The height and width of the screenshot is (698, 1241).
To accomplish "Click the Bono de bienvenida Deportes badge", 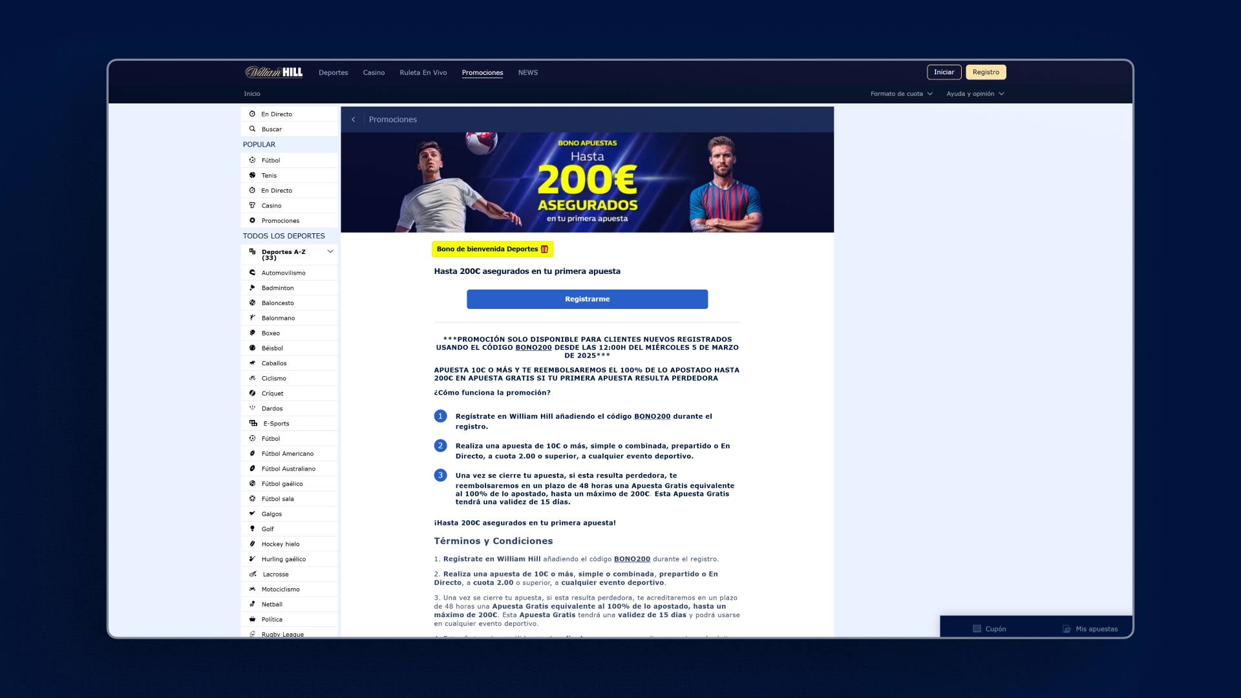I will tap(493, 249).
